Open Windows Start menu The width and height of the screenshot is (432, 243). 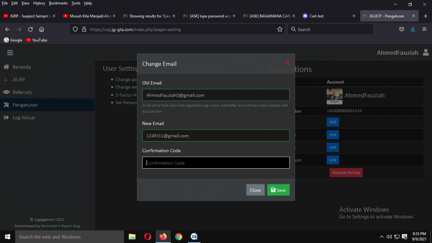7,237
